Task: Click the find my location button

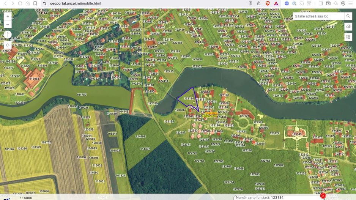Action: [x=8, y=45]
